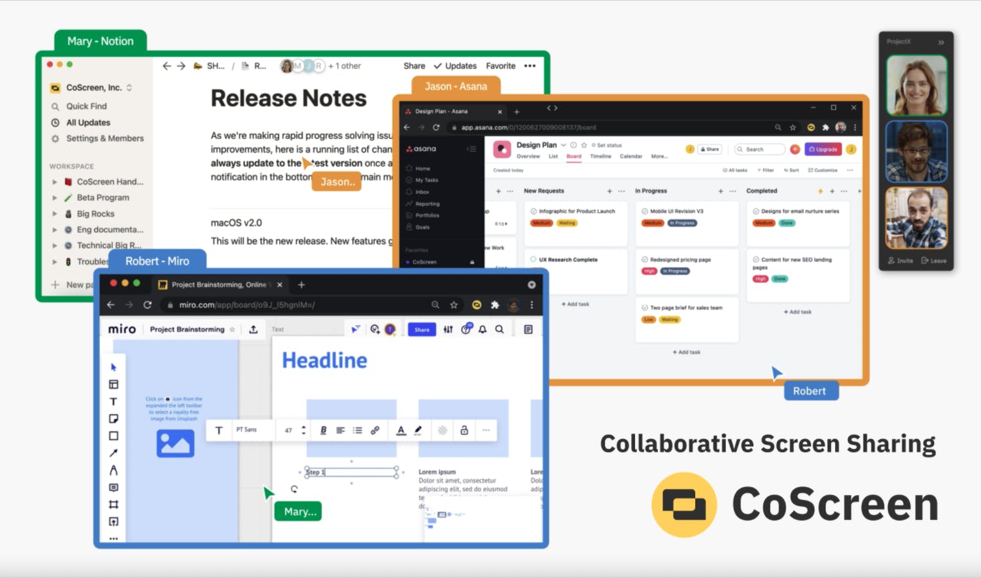Select the sticky note tool in Miro
981x578 pixels.
tap(114, 419)
